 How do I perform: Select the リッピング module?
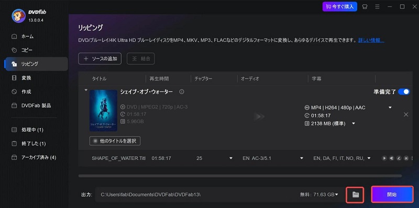(x=36, y=64)
